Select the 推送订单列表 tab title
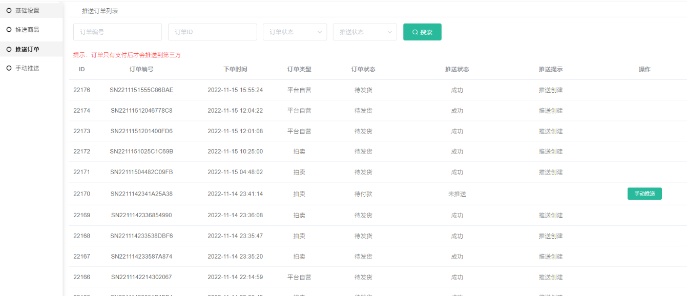 100,11
